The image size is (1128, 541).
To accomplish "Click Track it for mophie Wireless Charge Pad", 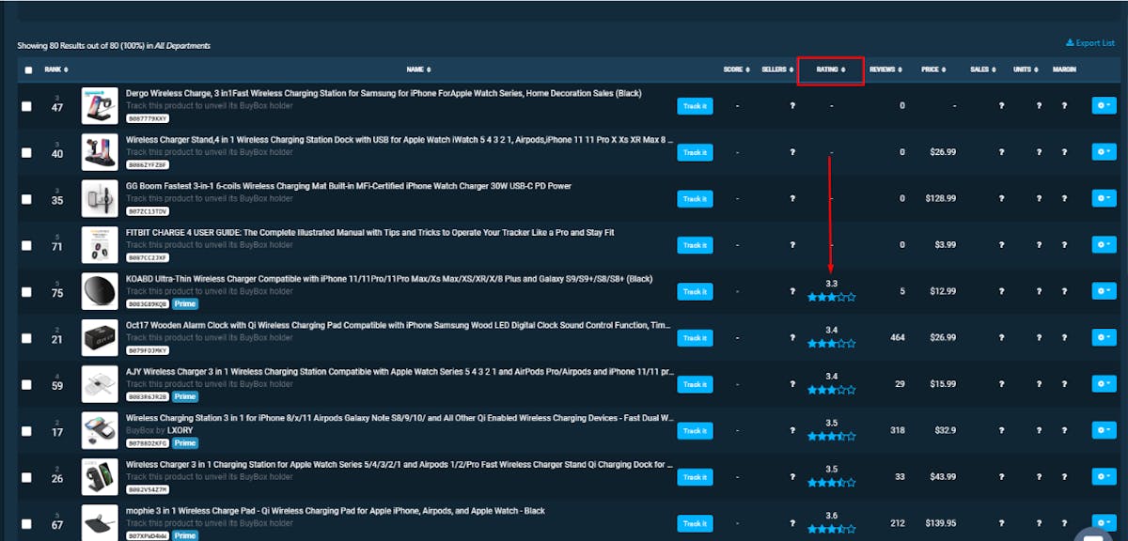I will point(695,523).
